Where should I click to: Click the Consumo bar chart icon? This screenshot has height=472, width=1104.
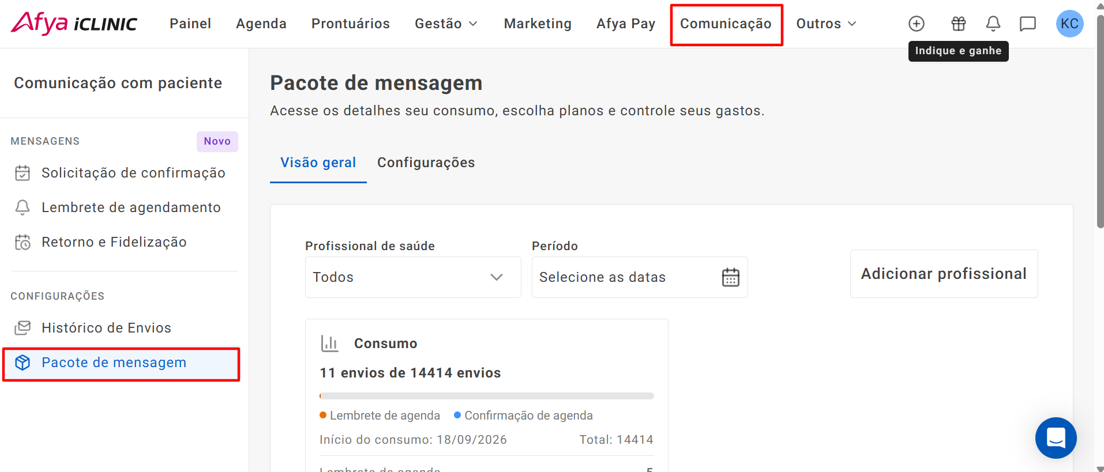coord(329,343)
